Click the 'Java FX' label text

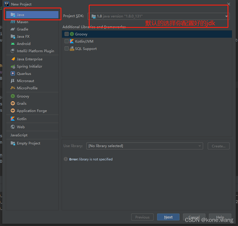(23, 37)
